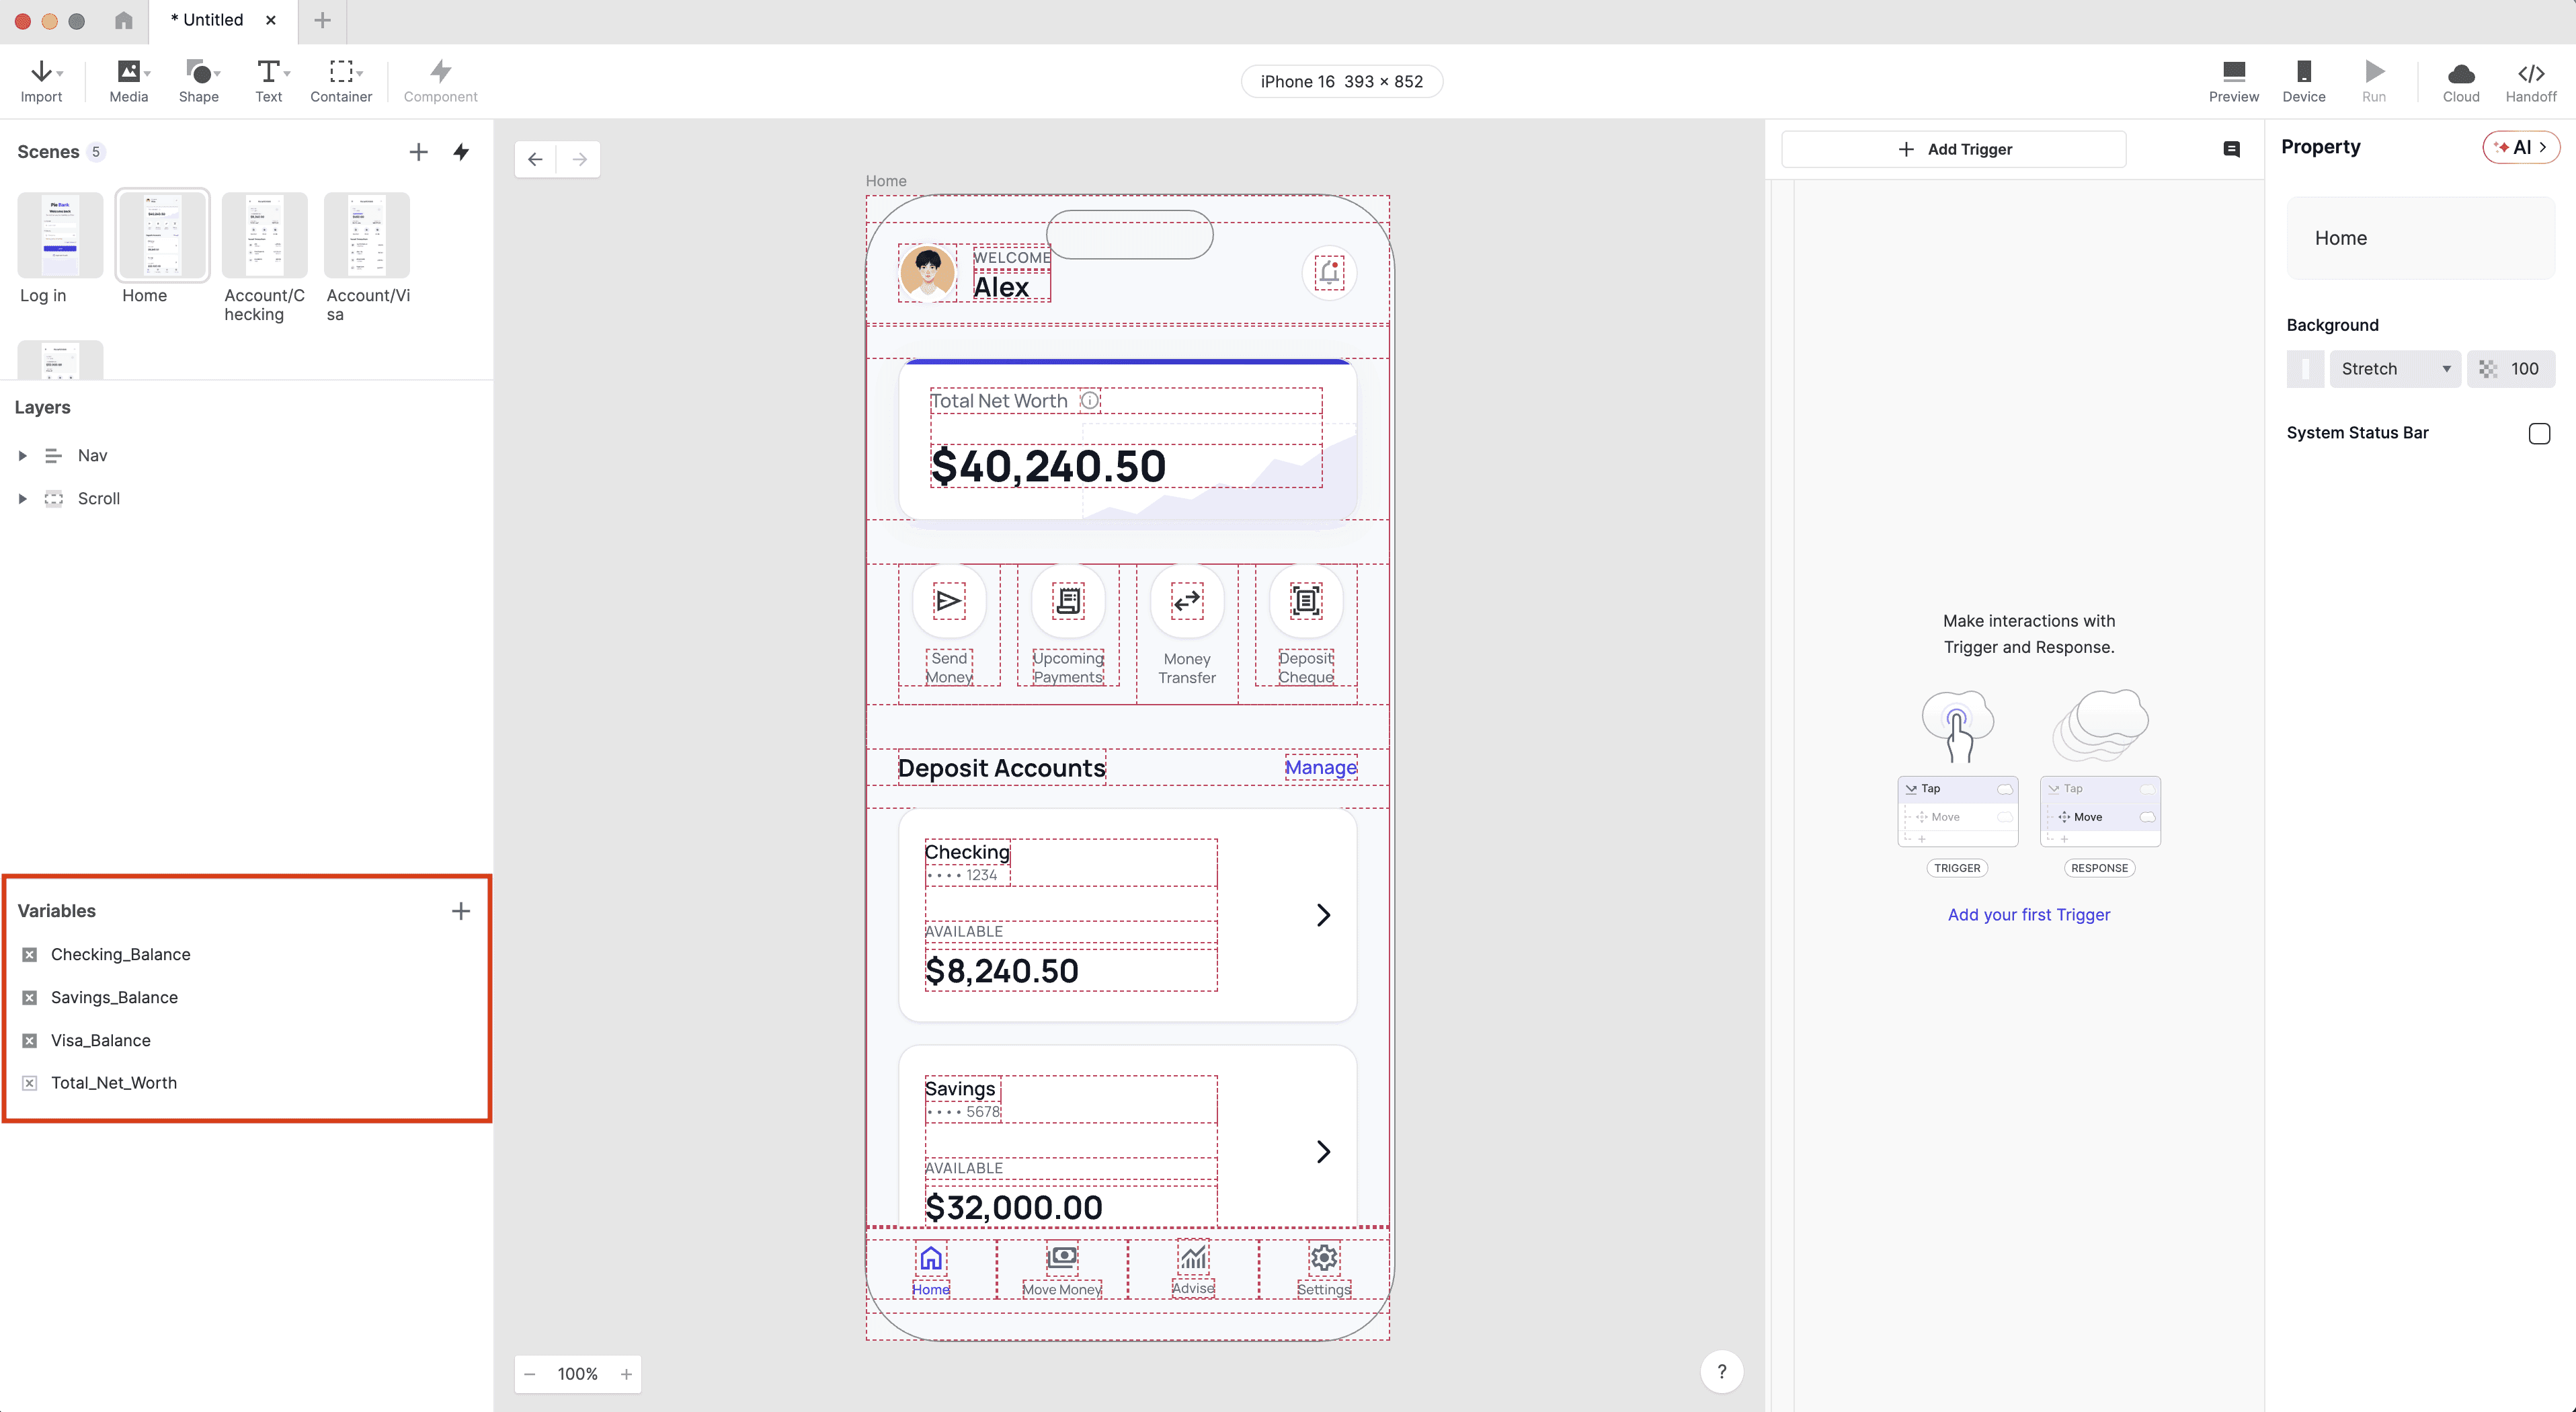Viewport: 2576px width, 1412px height.
Task: Select the Account/Visa scene thumbnail
Action: click(366, 235)
